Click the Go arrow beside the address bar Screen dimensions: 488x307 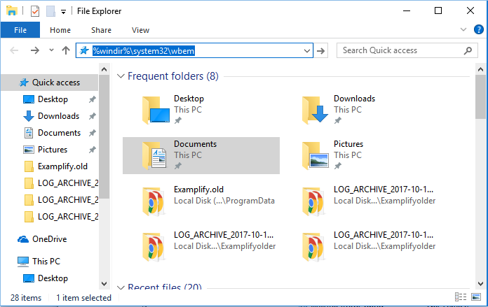pyautogui.click(x=322, y=50)
